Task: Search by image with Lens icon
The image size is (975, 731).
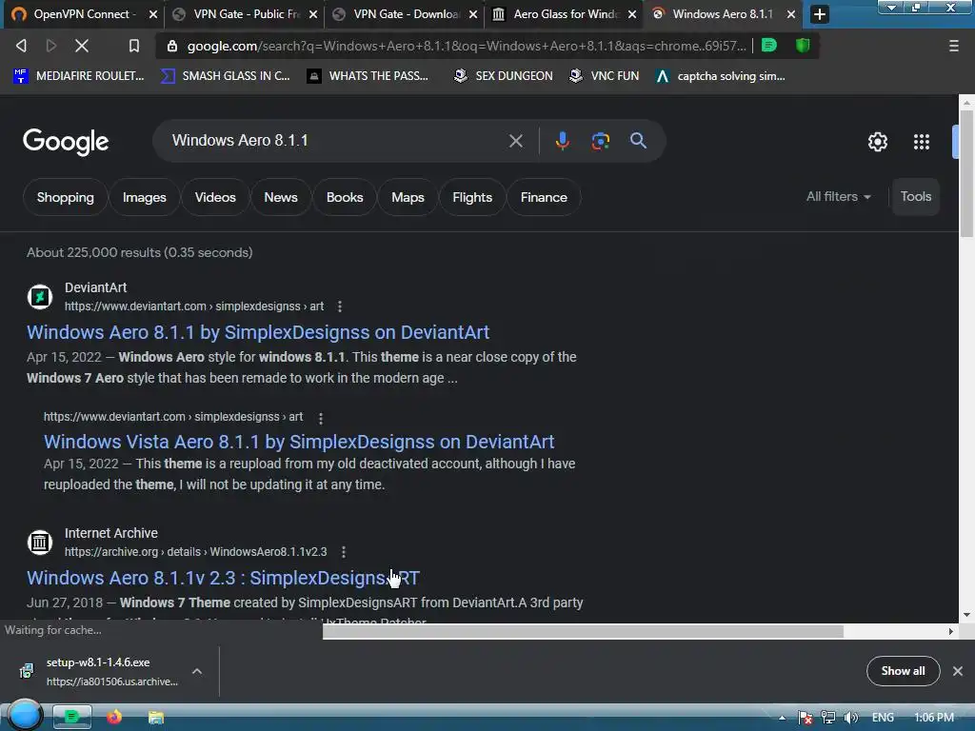Action: tap(600, 141)
